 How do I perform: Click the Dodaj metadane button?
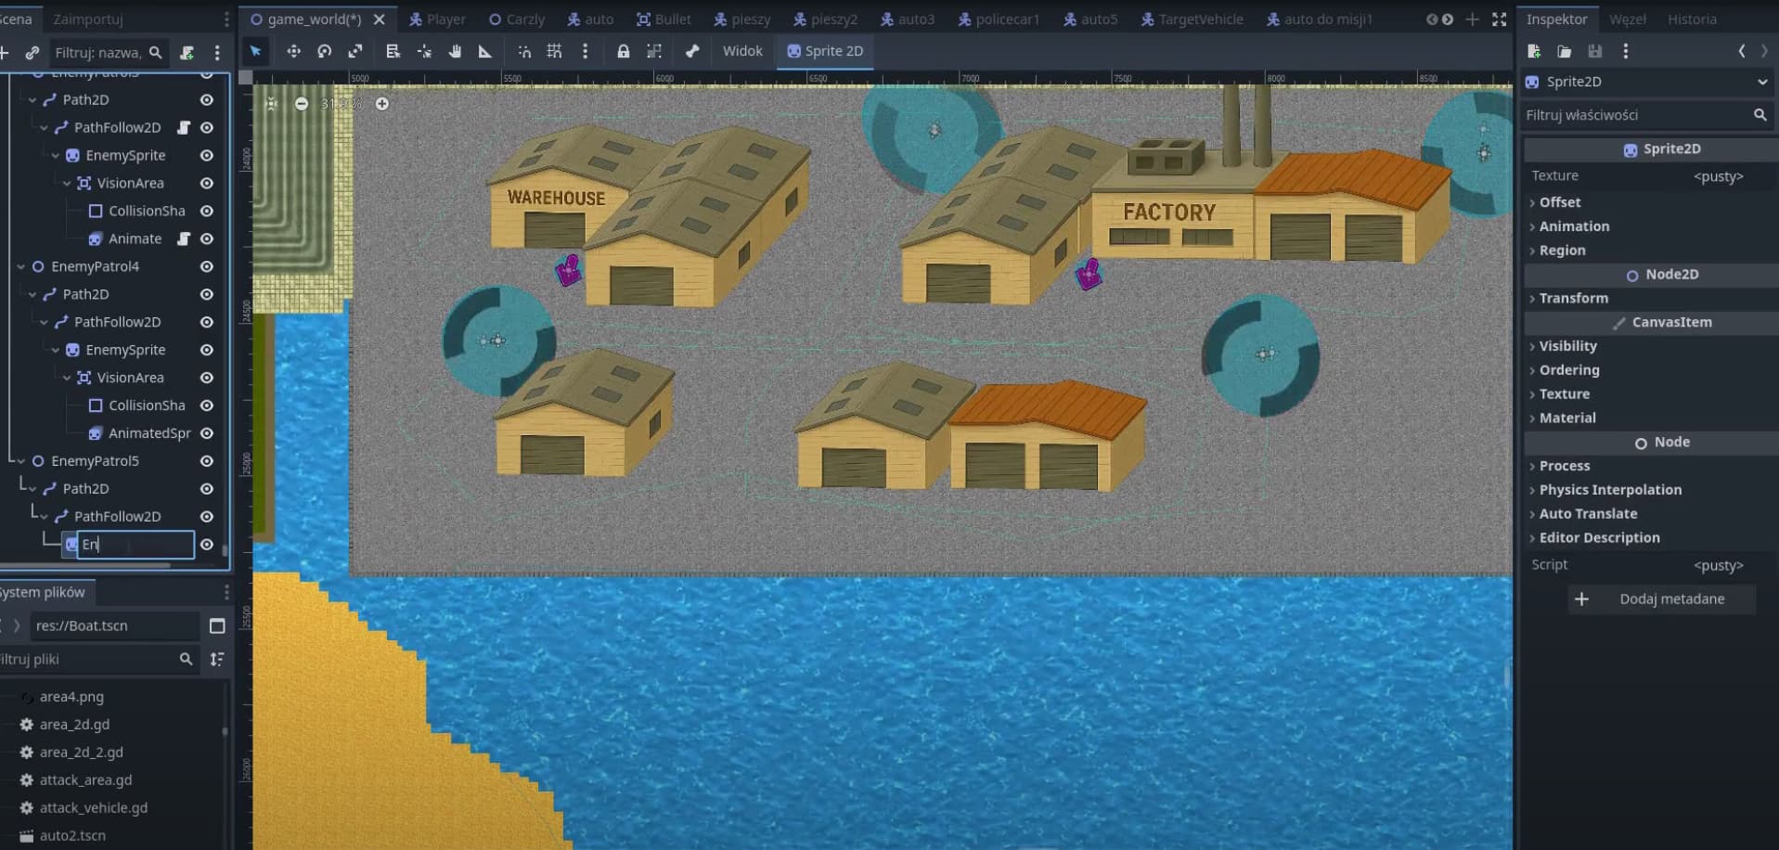1660,599
